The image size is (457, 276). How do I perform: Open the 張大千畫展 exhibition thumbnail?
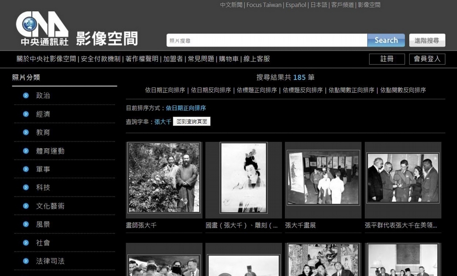click(323, 177)
